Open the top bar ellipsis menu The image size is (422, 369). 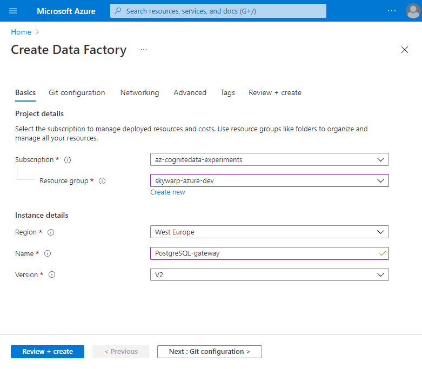click(392, 11)
